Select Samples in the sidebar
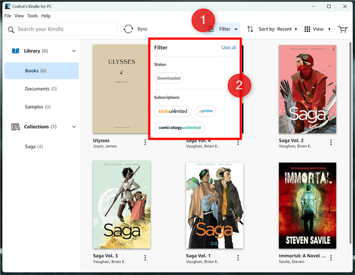This screenshot has width=355, height=275. (38, 107)
